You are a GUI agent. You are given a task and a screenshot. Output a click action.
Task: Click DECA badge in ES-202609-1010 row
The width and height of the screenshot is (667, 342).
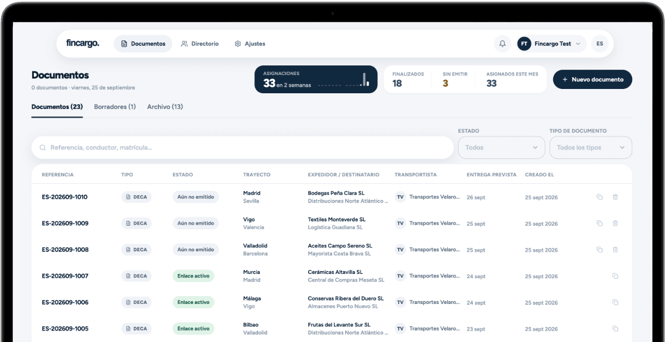click(x=136, y=197)
